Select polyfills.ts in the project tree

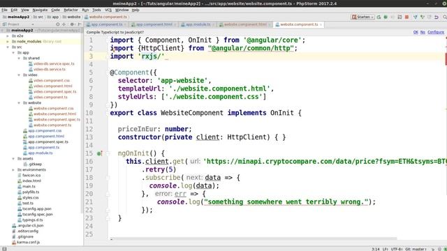point(31,192)
